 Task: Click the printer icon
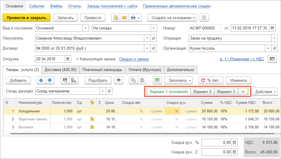coord(133,18)
